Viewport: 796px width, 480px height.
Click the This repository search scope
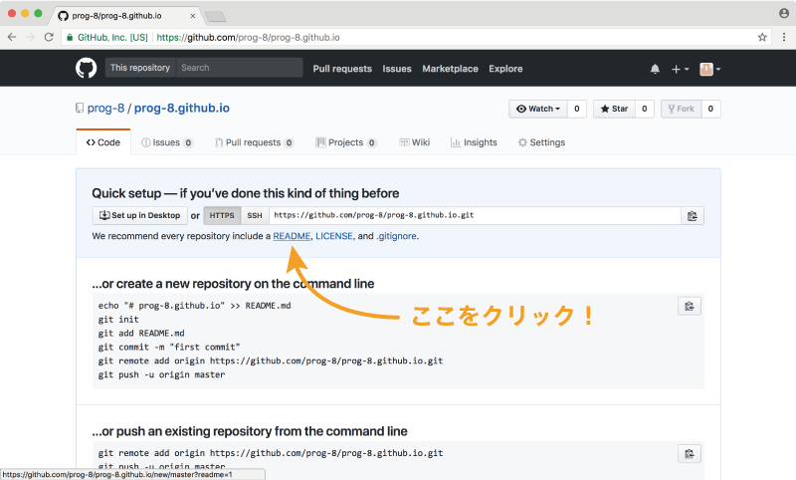140,68
